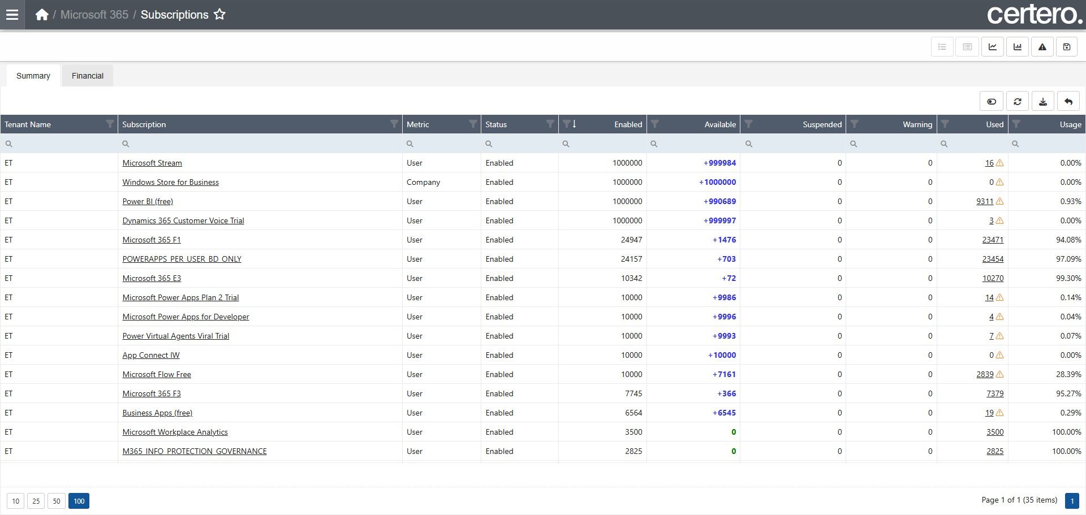Open the Warning column filter funnel
Screen dimensions: 1086x515
tap(855, 124)
